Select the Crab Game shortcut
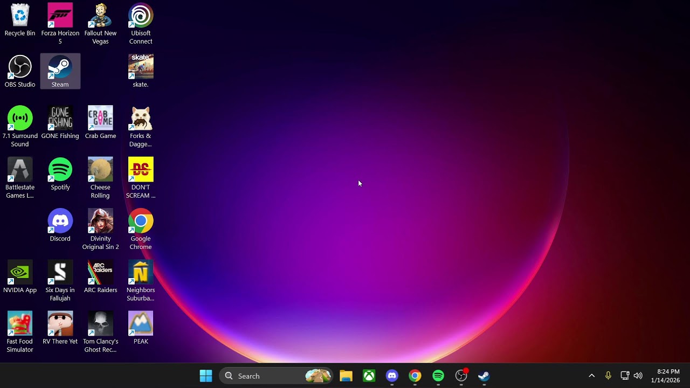690x388 pixels. coord(100,123)
